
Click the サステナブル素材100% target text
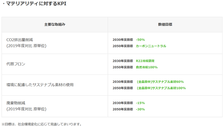click(161, 88)
